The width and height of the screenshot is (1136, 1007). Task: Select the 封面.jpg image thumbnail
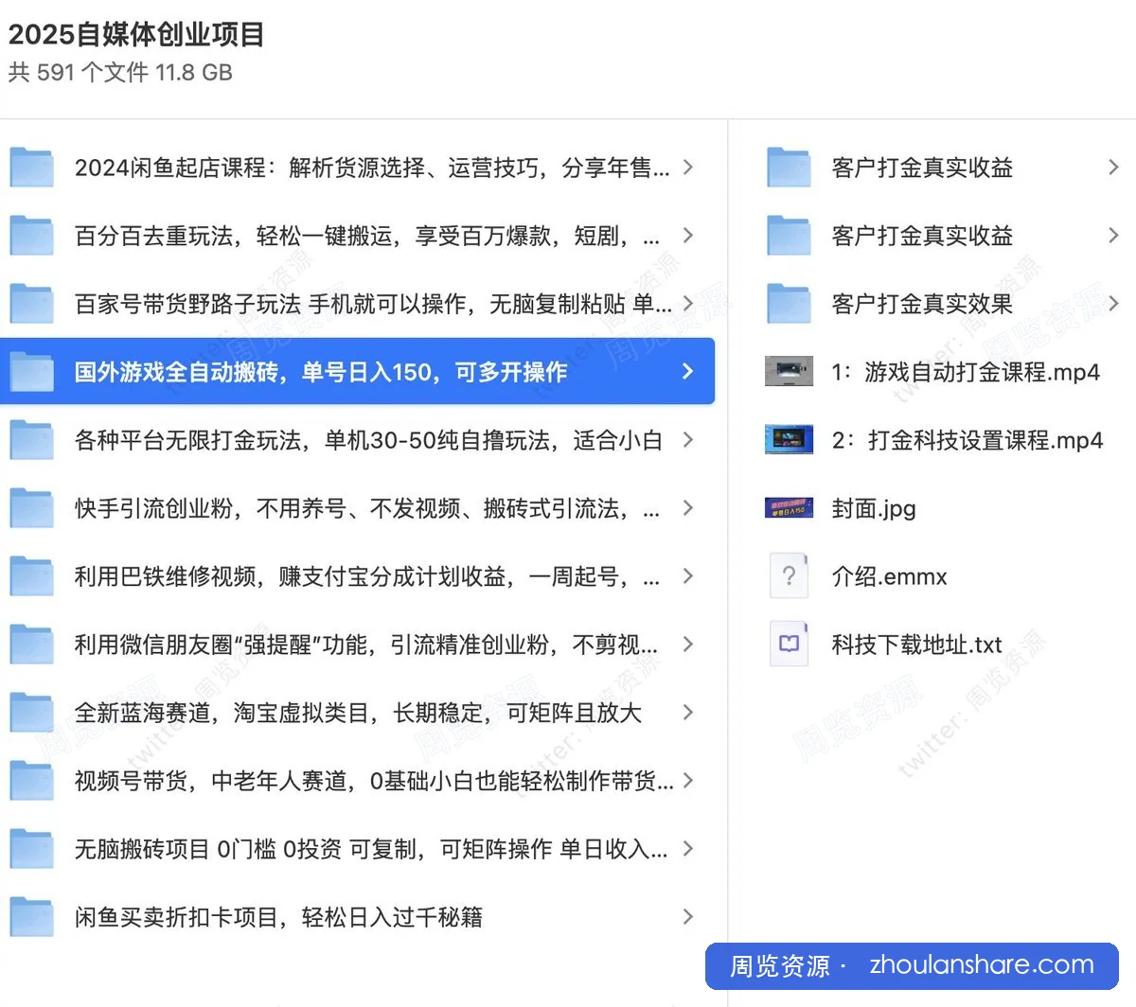[x=789, y=508]
